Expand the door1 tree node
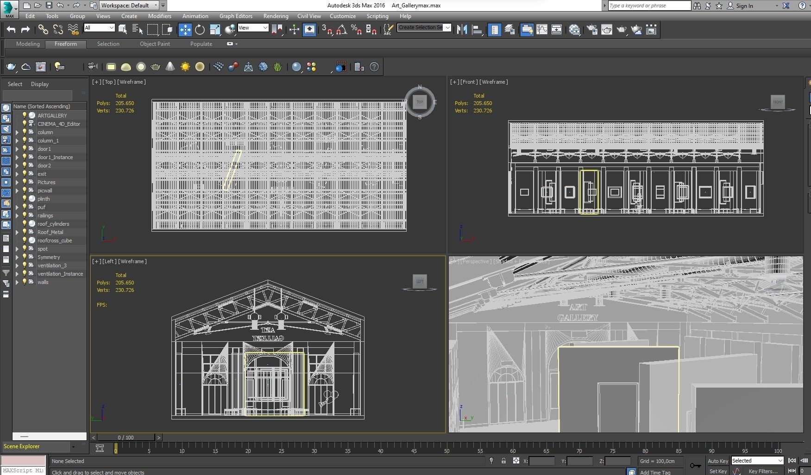This screenshot has height=475, width=811. click(x=17, y=149)
